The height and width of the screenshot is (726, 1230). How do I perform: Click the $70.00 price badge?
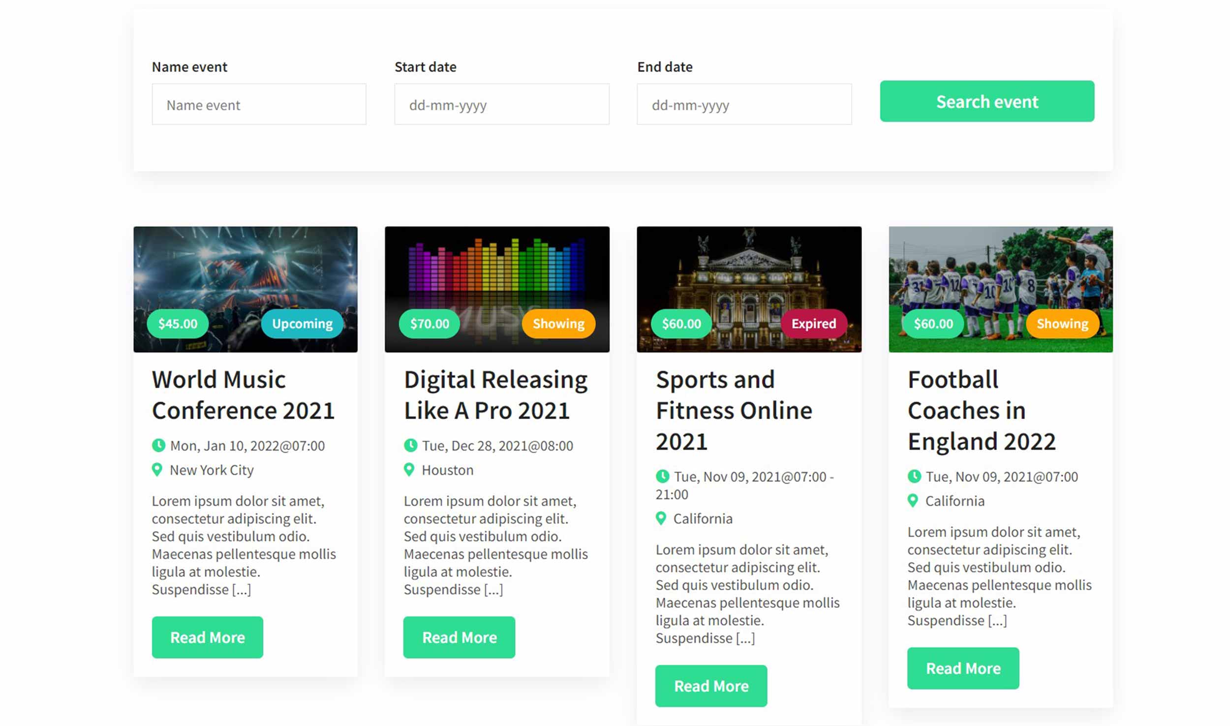click(430, 324)
